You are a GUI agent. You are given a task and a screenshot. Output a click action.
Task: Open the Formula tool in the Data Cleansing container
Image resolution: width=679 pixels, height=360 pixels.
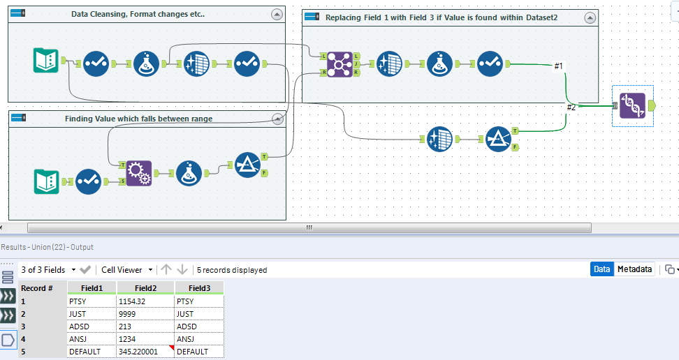146,64
